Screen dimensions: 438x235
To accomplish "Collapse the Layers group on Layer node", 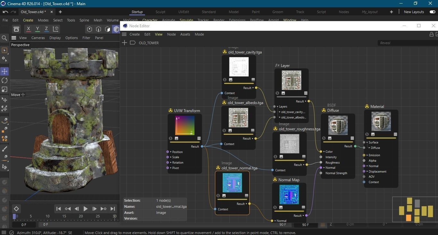I will pyautogui.click(x=278, y=107).
